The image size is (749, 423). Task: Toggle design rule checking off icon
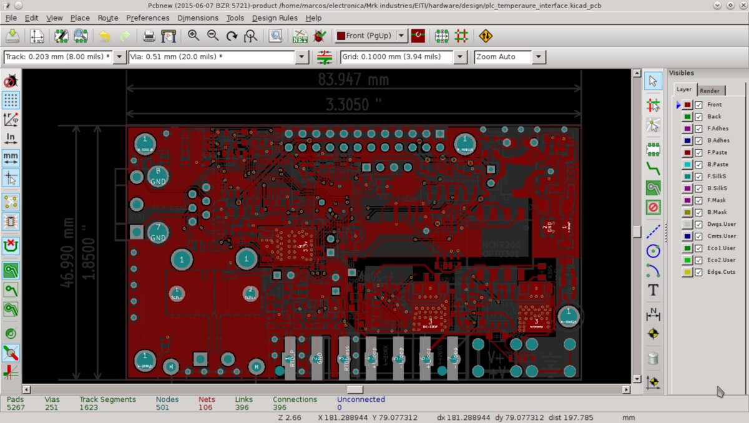11,80
